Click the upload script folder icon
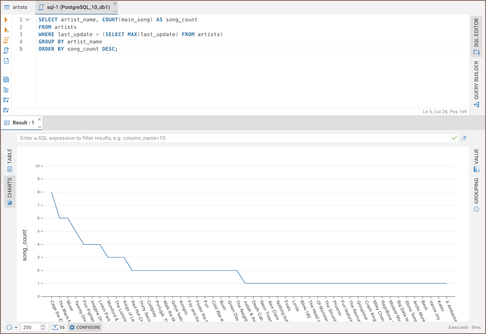Image resolution: width=486 pixels, height=334 pixels. [6, 110]
